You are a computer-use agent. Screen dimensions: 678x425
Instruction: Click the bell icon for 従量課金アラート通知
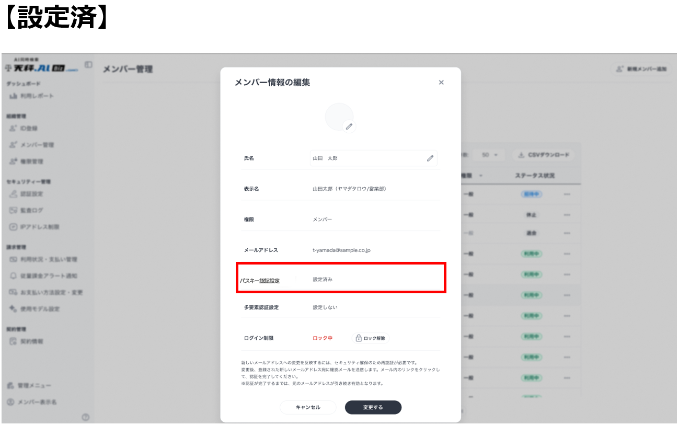click(x=14, y=276)
